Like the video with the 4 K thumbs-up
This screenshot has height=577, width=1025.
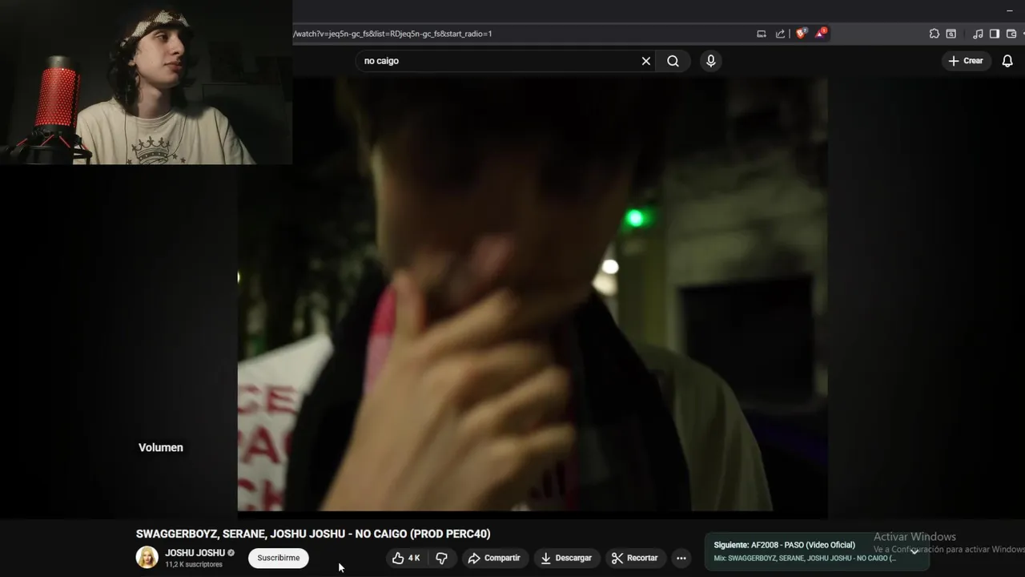click(406, 558)
